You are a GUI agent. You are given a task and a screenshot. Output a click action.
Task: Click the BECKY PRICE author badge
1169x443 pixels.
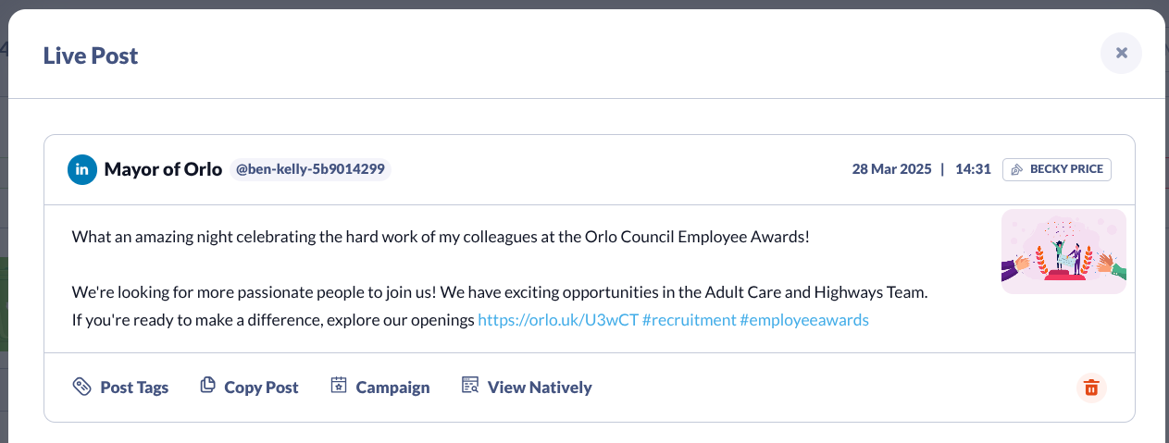[1057, 169]
